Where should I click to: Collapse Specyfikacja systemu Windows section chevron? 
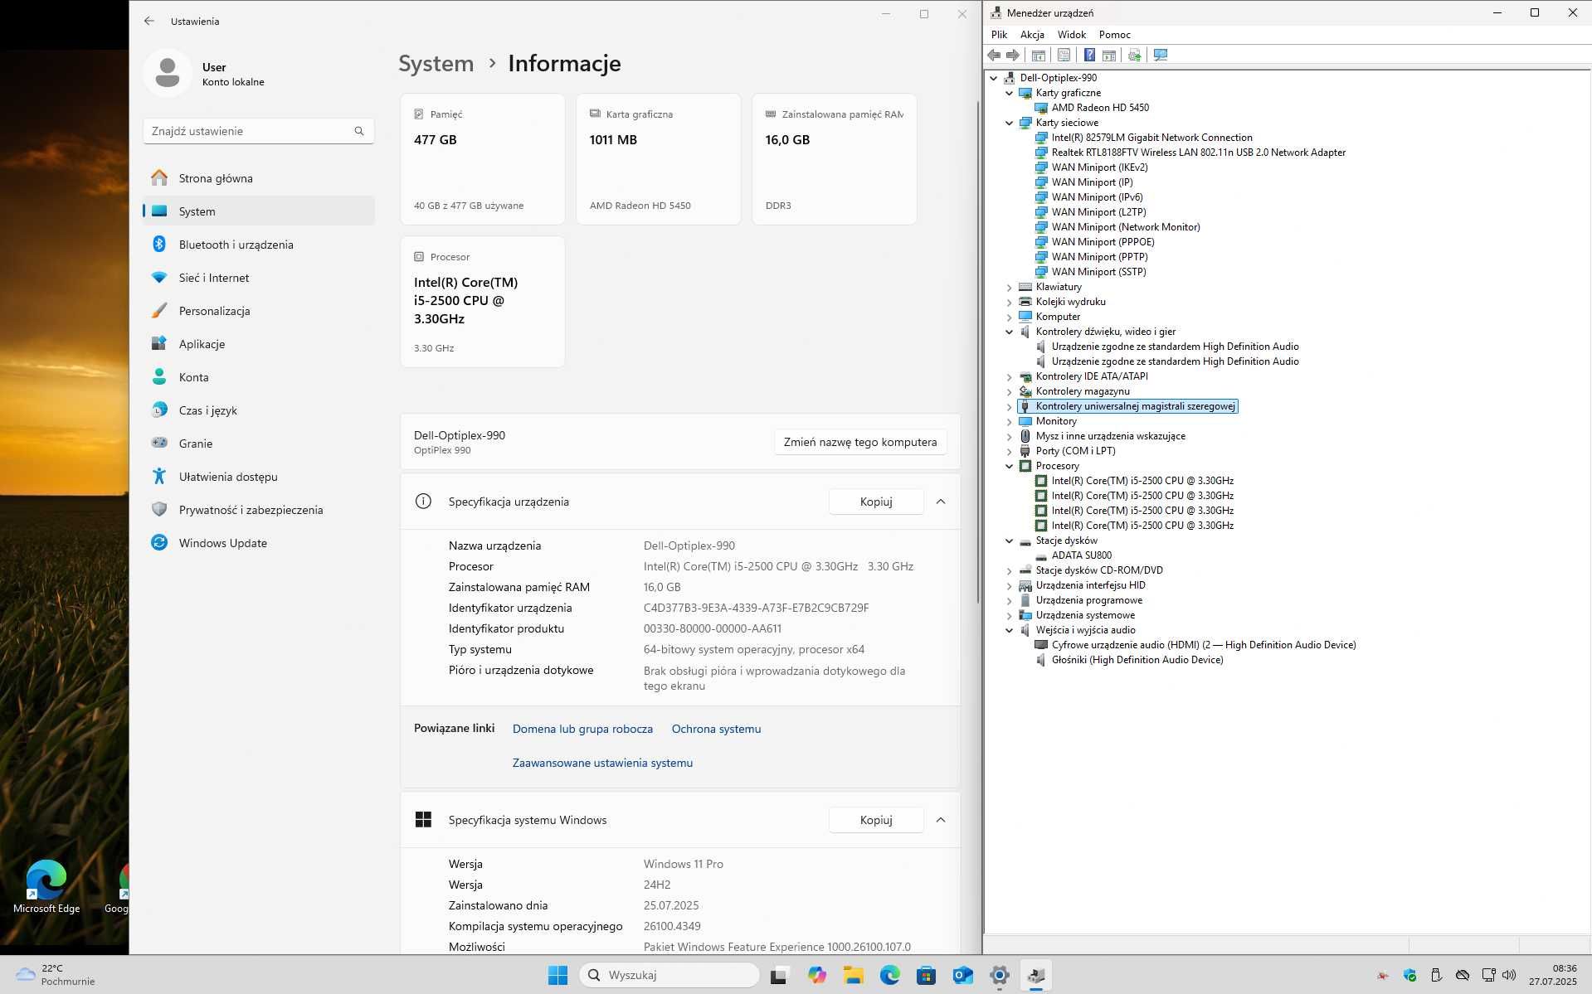point(941,820)
